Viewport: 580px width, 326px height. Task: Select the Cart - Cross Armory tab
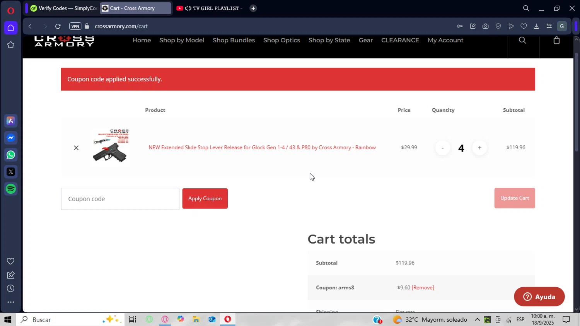tap(135, 8)
